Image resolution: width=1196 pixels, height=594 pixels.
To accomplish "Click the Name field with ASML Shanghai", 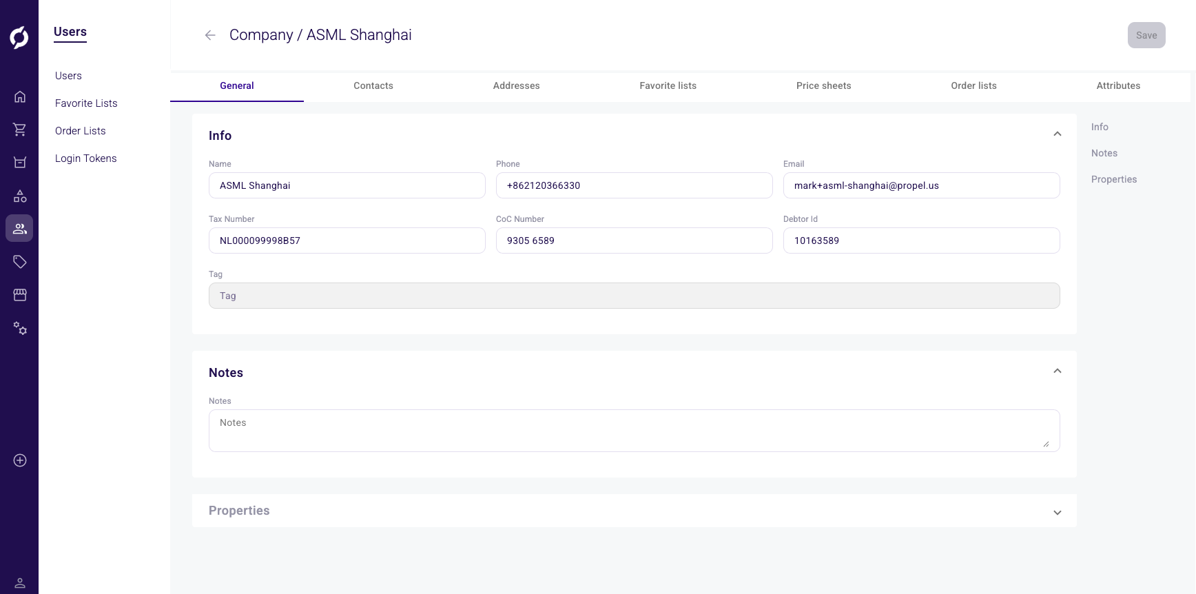I will (x=347, y=185).
